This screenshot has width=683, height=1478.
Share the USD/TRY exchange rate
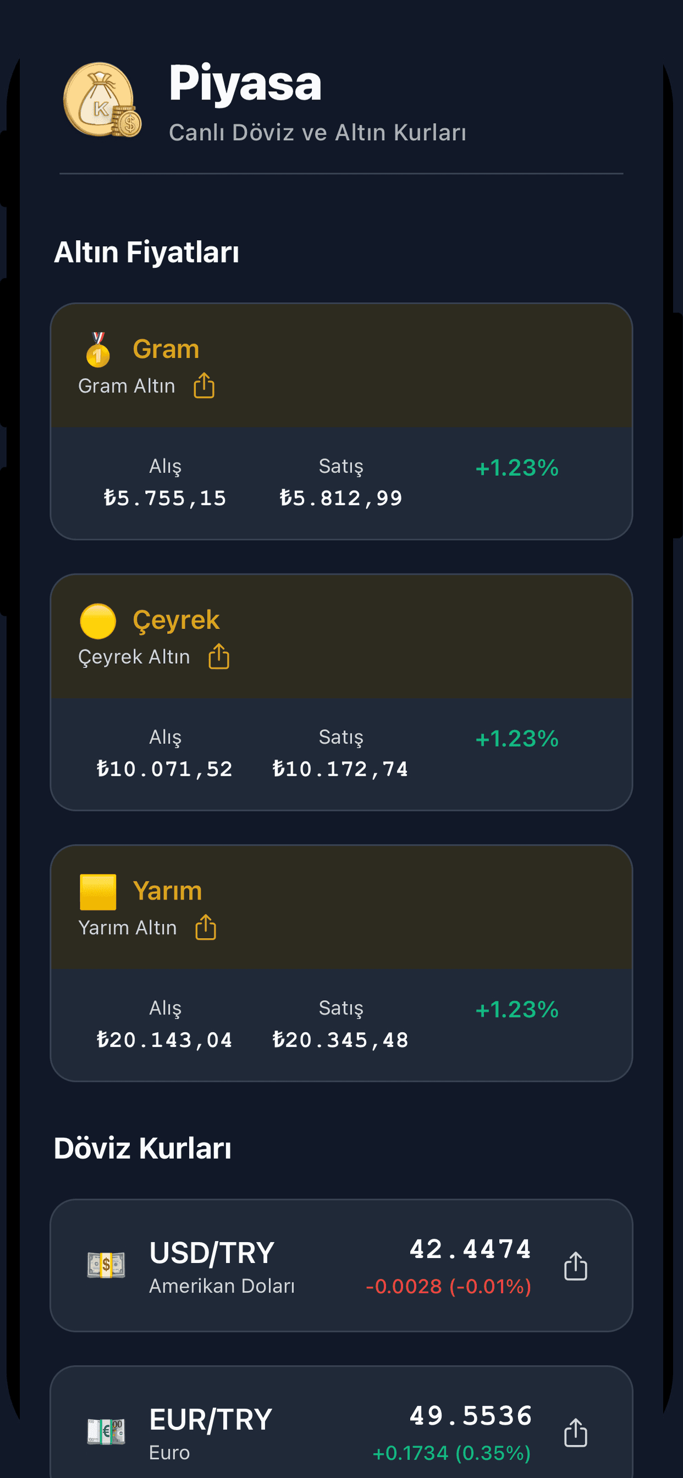tap(575, 1266)
